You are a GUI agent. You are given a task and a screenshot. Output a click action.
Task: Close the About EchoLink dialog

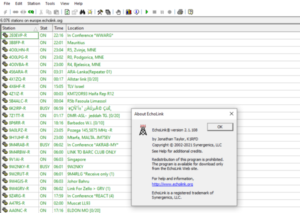[x=231, y=113]
